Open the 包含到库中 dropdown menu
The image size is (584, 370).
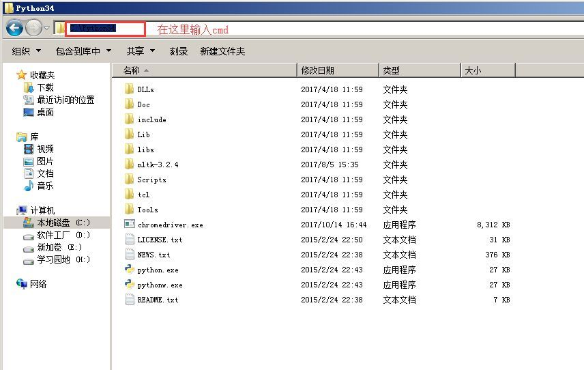coord(83,51)
